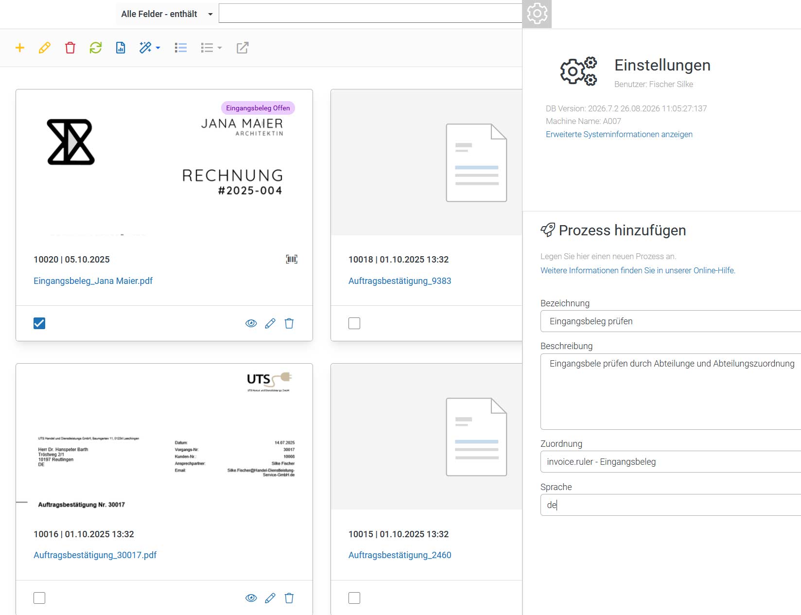Open the blue document report icon
Viewport: 801px width, 615px height.
click(121, 48)
